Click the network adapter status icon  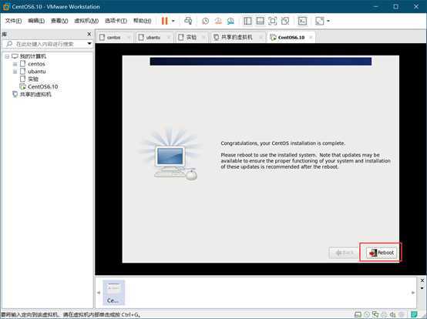[375, 314]
